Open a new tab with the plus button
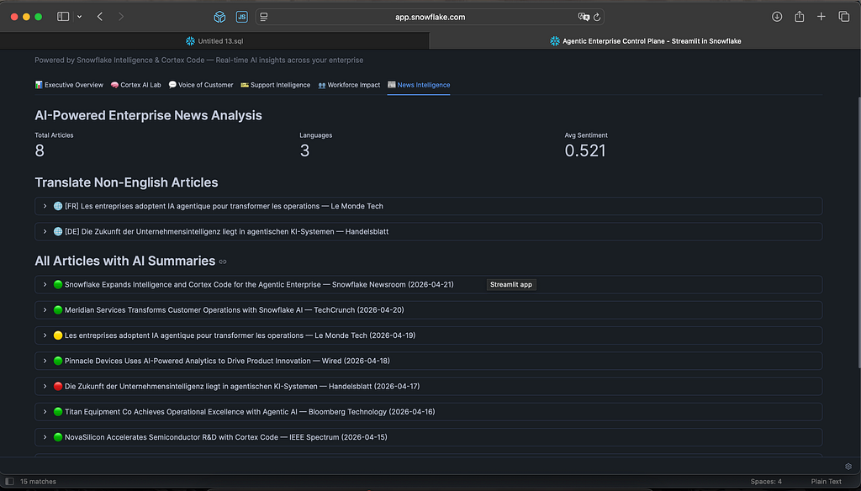 [821, 17]
